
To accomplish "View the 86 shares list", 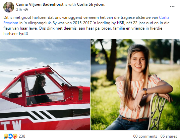I will (169, 136).
